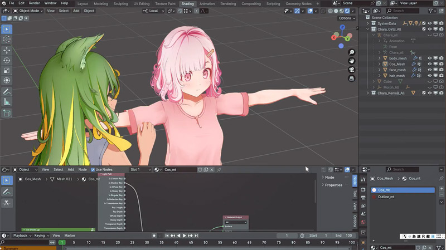This screenshot has height=250, width=446.
Task: Click new material copy icon beside Cos_mt
Action: [206, 170]
